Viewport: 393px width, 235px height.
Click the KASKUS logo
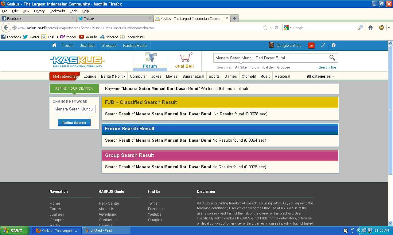click(77, 62)
